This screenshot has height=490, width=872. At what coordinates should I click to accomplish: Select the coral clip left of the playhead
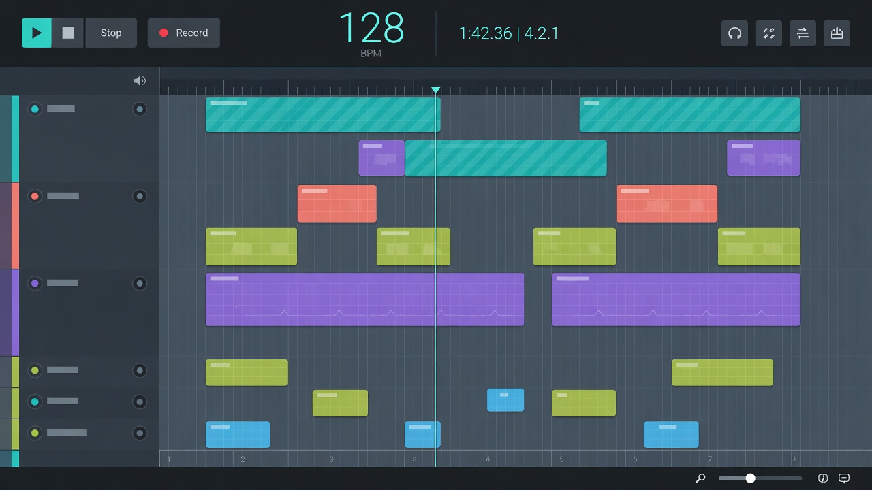click(x=337, y=203)
